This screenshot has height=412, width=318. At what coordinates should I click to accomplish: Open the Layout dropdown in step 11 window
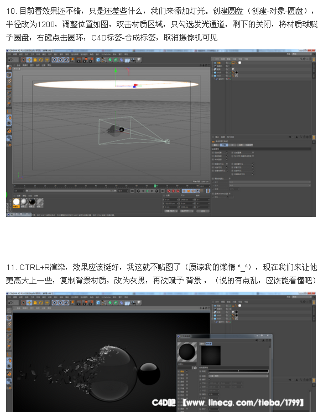click(x=302, y=297)
